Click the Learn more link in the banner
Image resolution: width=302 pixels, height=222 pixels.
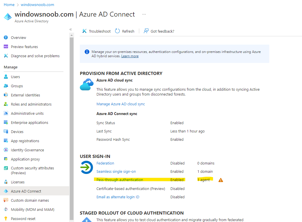coord(130,56)
